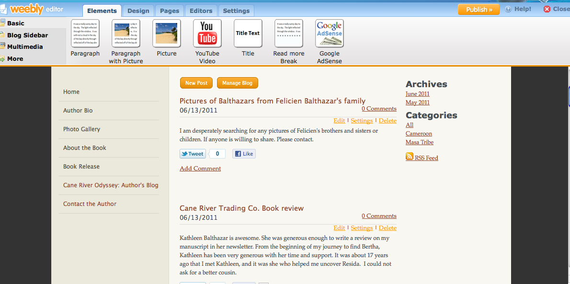The width and height of the screenshot is (570, 284).
Task: Open the June 2011 archive link
Action: click(x=417, y=94)
